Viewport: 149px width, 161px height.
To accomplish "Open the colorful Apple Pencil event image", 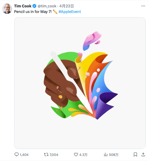I will [80, 83].
